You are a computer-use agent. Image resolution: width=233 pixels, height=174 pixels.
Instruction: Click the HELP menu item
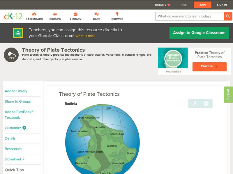tap(185, 5)
